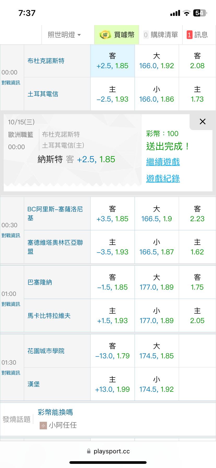The width and height of the screenshot is (216, 468).
Task: Select 主 1.62 moneyline for 塞德維塔奧林匹亞聯盟
Action: [197, 247]
